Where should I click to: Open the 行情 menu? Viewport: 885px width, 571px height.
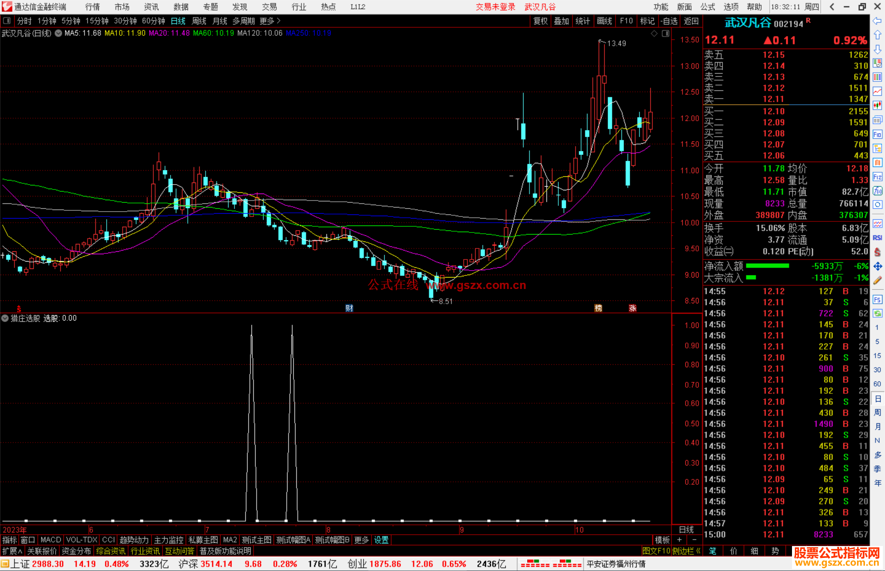92,7
